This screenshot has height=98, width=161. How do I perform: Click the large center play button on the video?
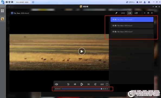(x=82, y=51)
